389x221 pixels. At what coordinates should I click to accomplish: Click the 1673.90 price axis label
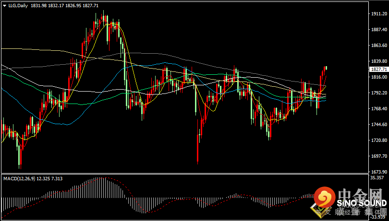(380, 172)
